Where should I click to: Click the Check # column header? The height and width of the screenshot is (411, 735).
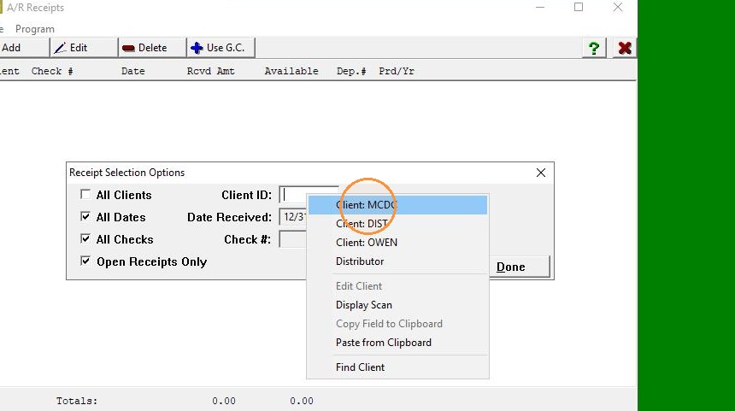click(52, 71)
